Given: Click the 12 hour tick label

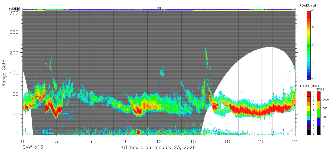Looking at the screenshot, I should [x=159, y=141].
